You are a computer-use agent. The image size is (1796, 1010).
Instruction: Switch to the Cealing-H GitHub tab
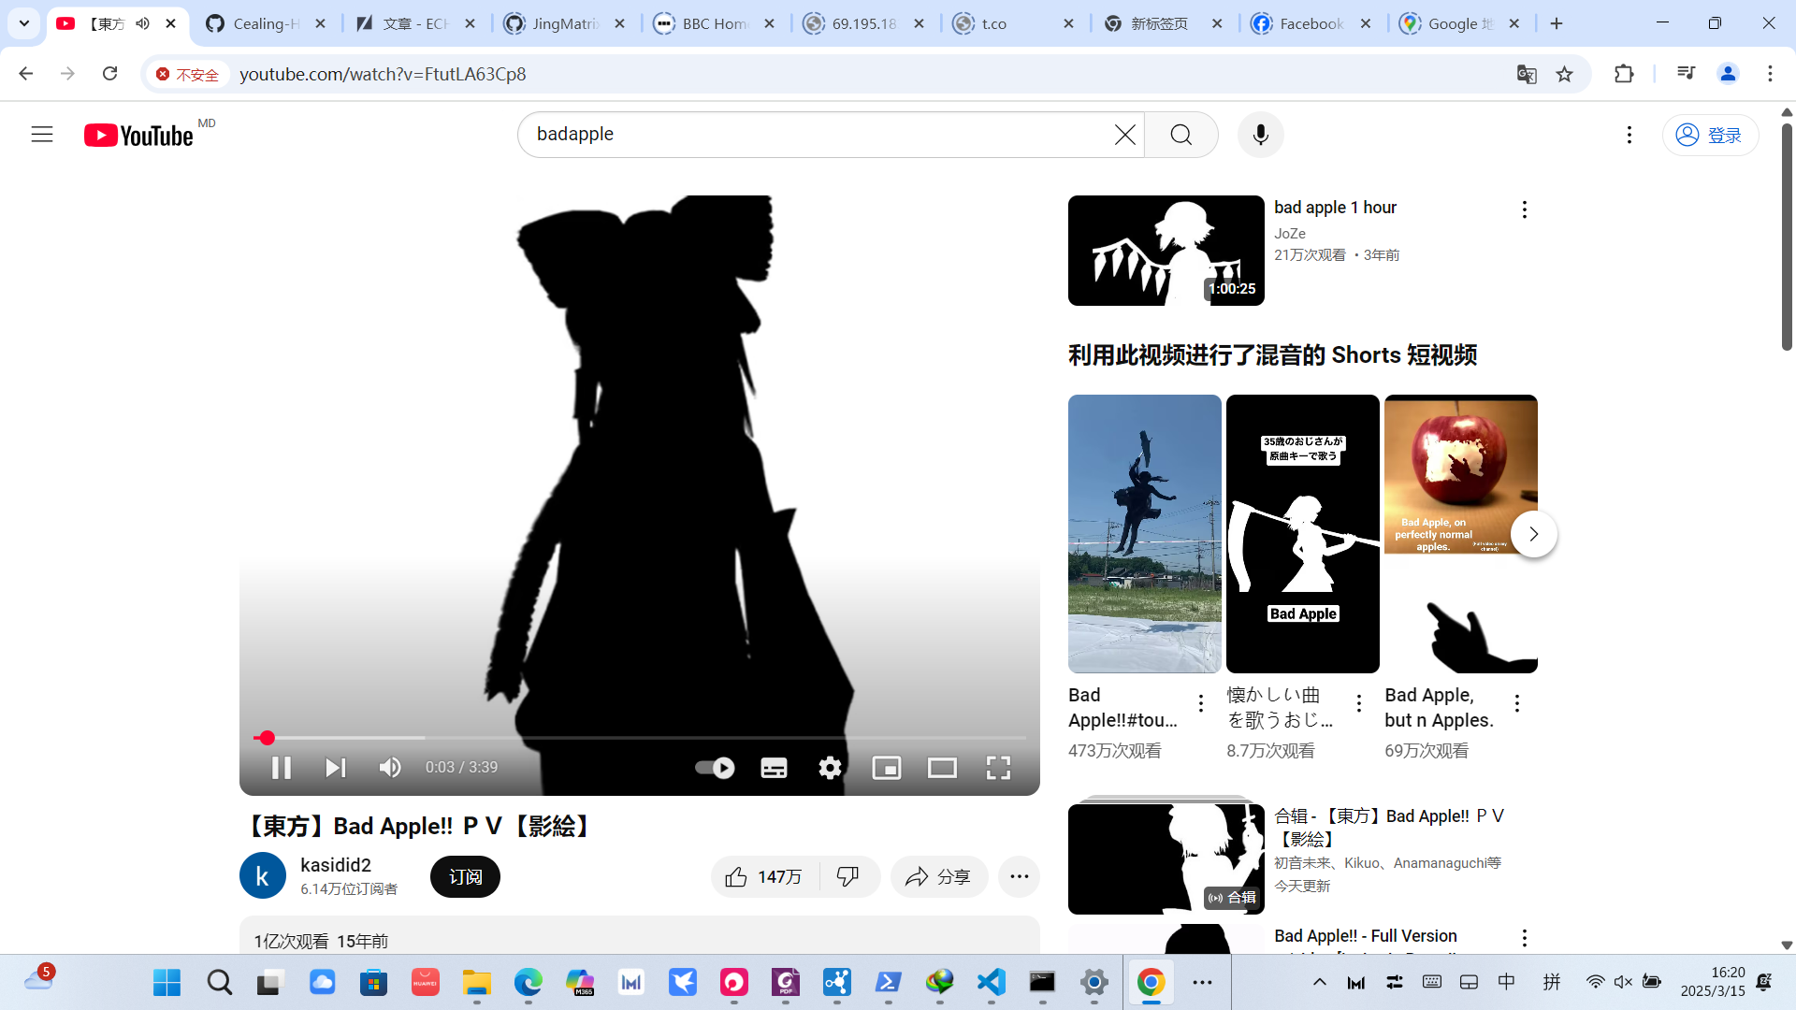point(267,24)
